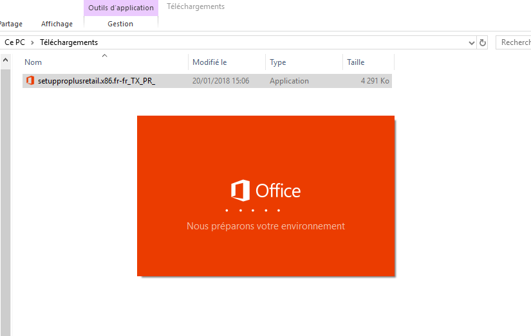Click the Office icon of the setupproplusretail file
Image resolution: width=531 pixels, height=336 pixels.
point(30,80)
